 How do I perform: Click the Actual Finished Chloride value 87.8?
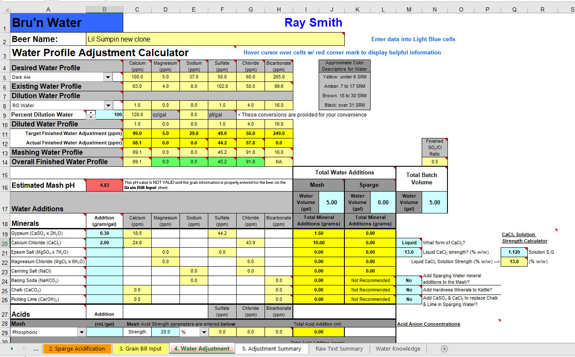(250, 143)
